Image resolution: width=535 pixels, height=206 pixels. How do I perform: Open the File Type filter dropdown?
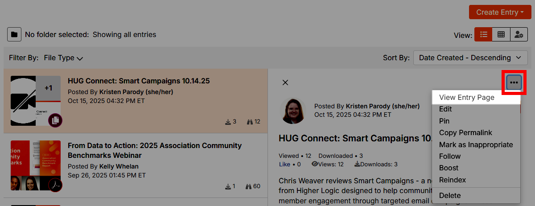[x=63, y=58]
